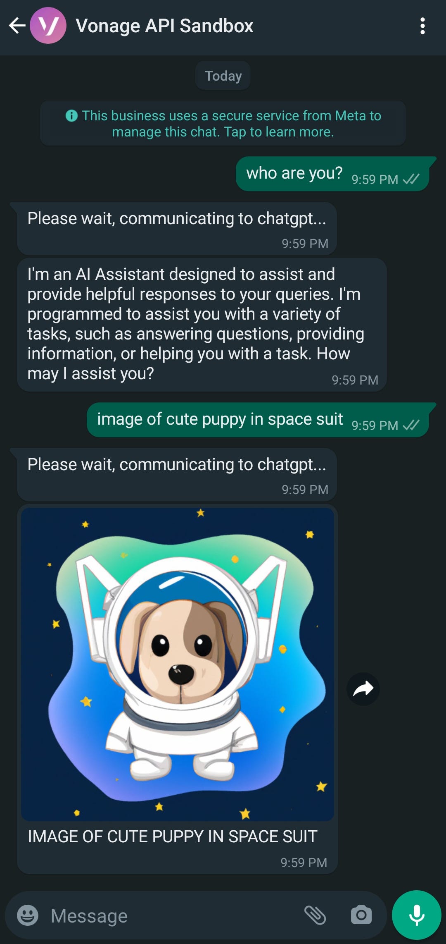Viewport: 446px width, 944px height.
Task: Tap the green microphone voice button
Action: point(416,915)
